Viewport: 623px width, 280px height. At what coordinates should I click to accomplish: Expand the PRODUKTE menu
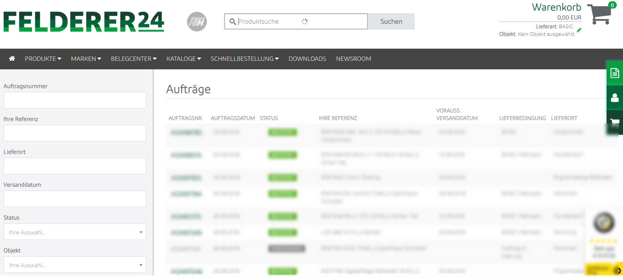point(43,59)
